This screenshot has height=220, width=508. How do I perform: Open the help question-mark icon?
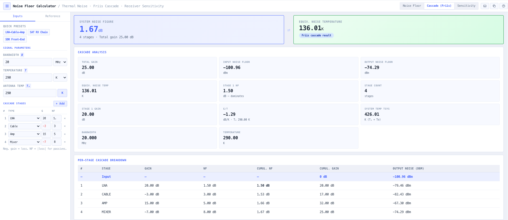coord(503,6)
